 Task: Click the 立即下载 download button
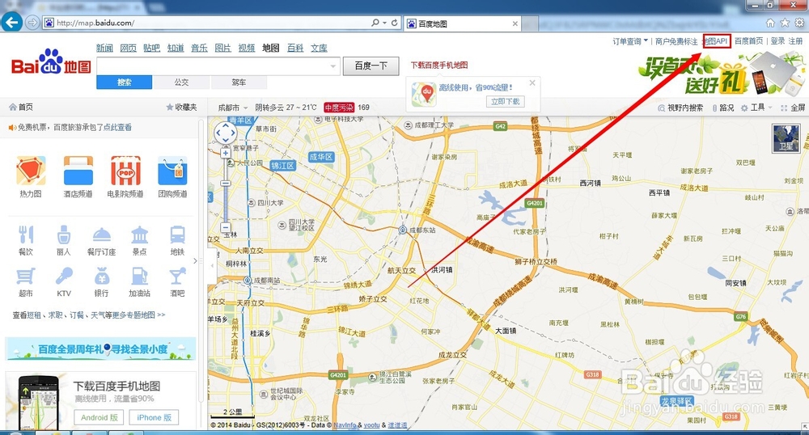coord(505,102)
